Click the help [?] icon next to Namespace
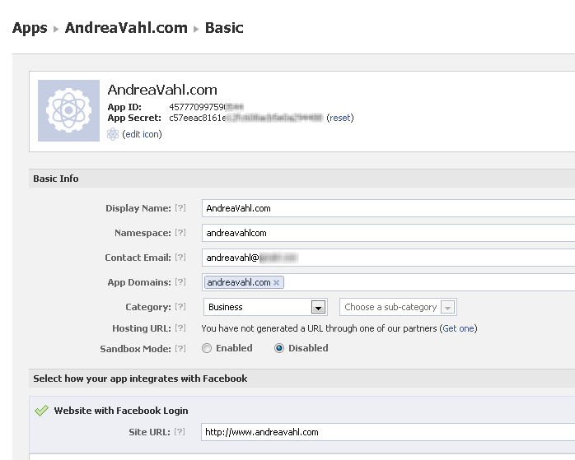This screenshot has height=460, width=575. pyautogui.click(x=180, y=234)
